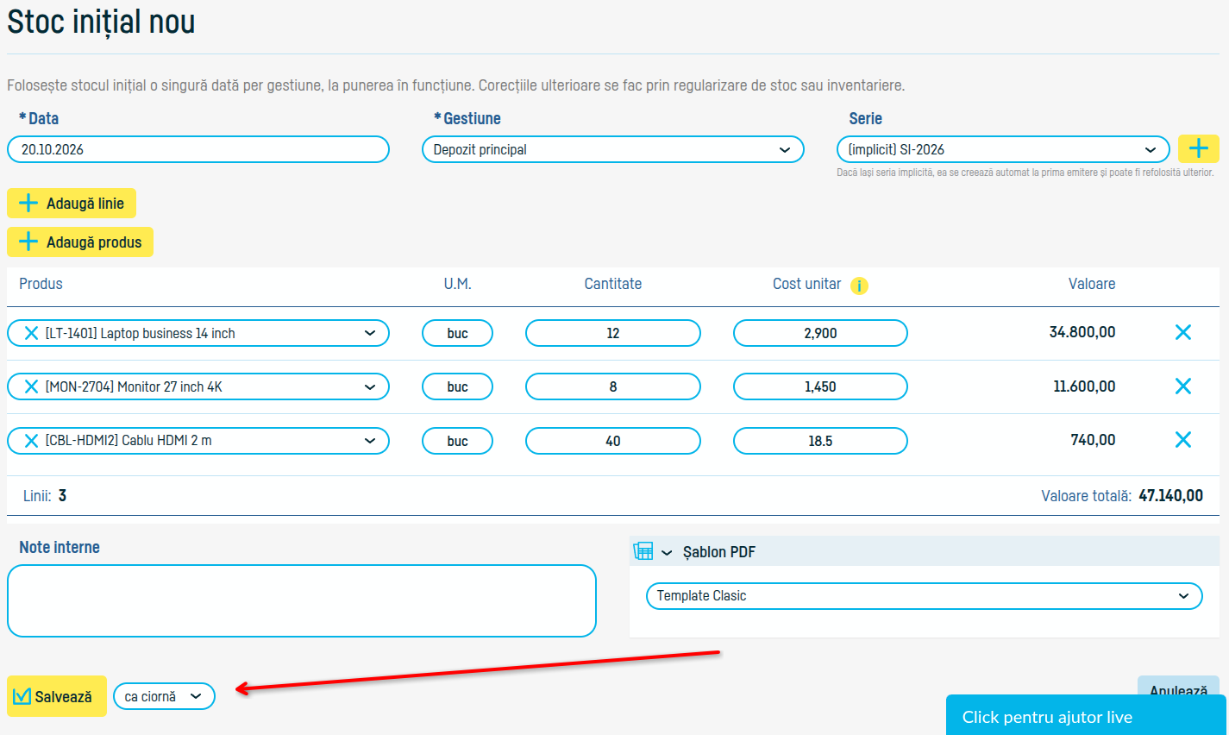Click the buc unit field for Monitor row

point(457,386)
